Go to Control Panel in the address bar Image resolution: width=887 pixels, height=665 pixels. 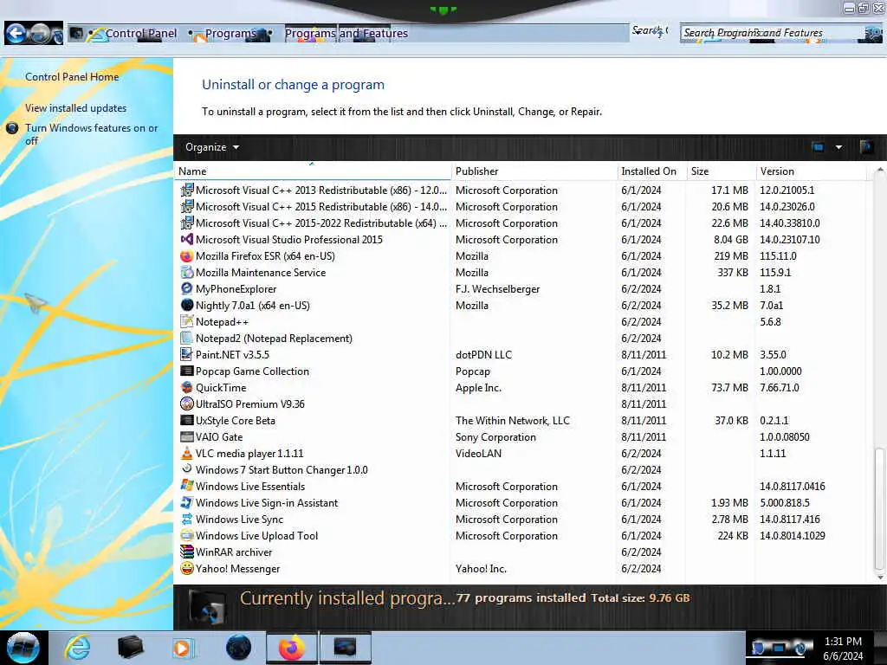click(x=141, y=34)
